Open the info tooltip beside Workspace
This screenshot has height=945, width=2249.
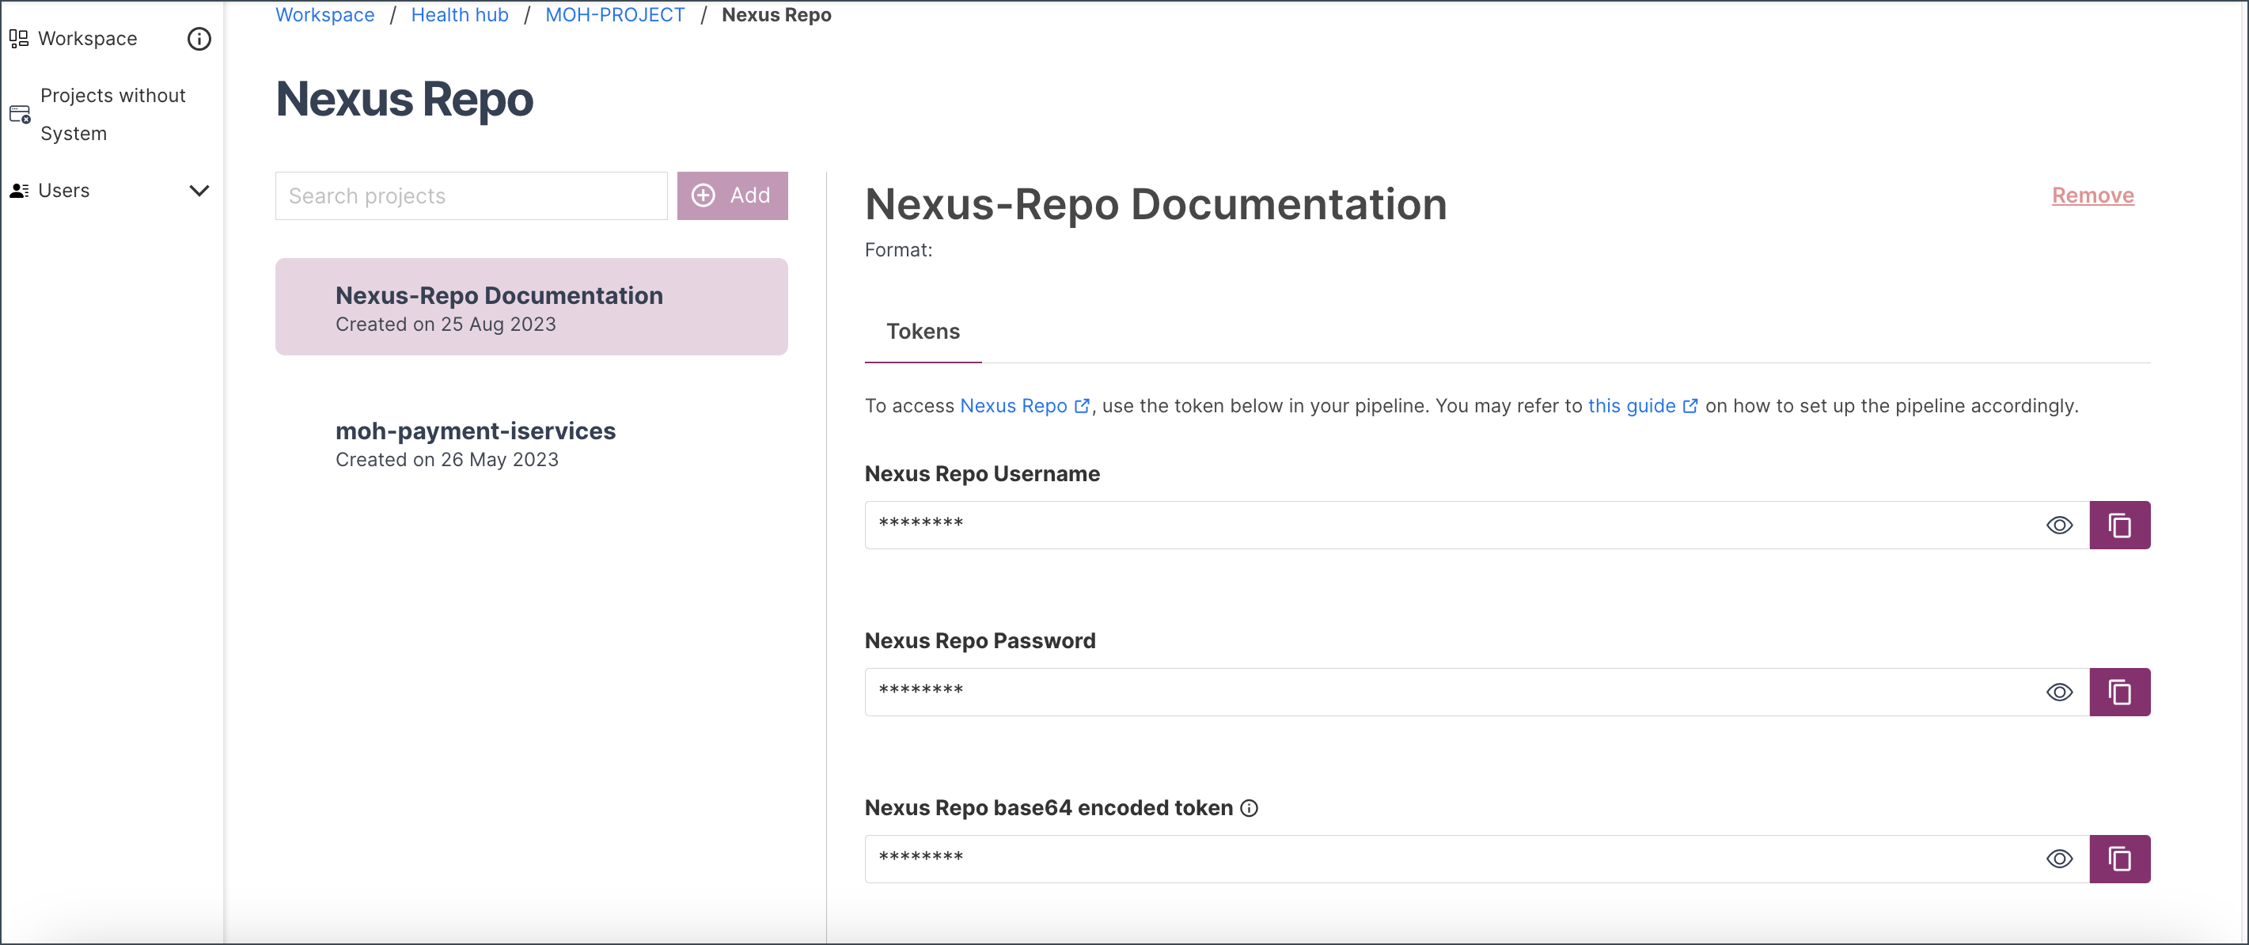tap(199, 39)
